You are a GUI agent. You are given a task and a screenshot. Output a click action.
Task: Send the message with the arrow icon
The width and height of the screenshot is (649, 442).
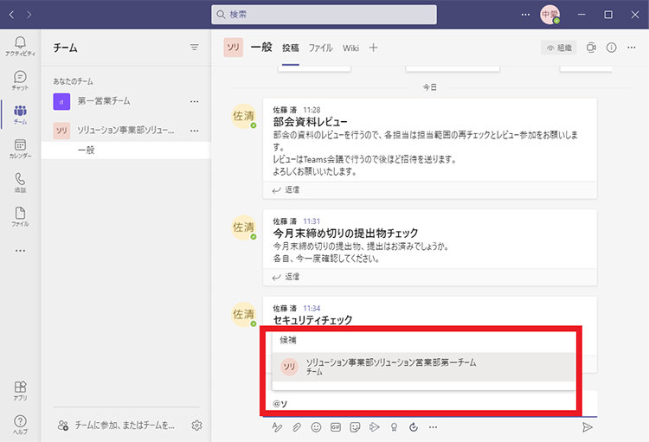[x=587, y=427]
